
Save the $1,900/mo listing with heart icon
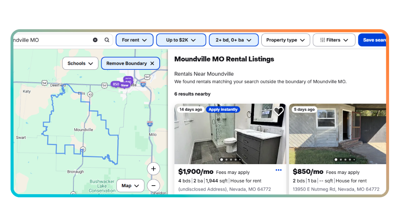point(279,111)
